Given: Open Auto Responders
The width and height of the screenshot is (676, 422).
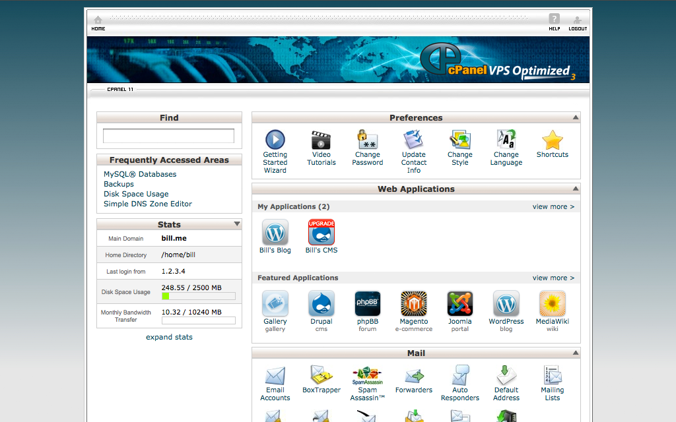Looking at the screenshot, I should point(460,375).
